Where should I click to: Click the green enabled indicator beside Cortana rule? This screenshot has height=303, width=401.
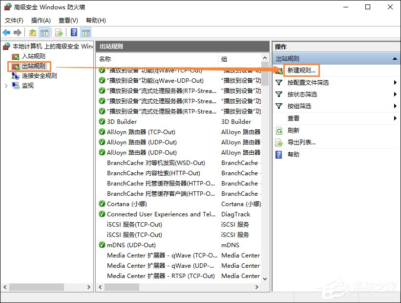coord(102,204)
